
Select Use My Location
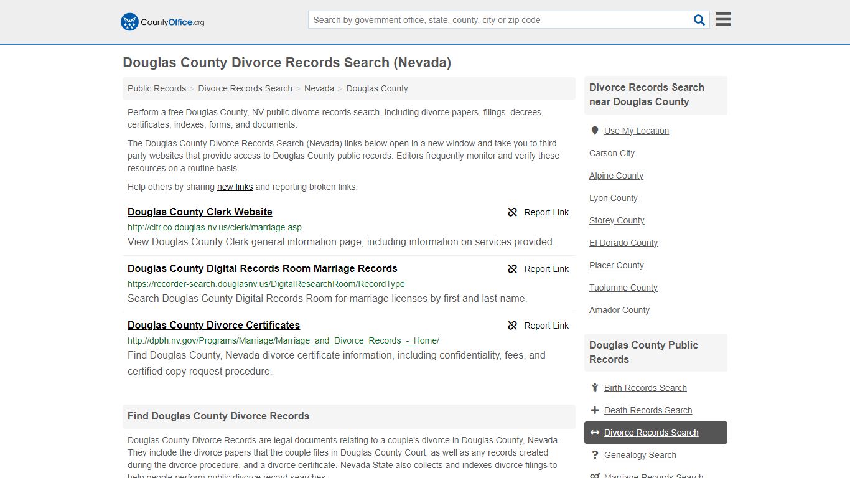pos(637,131)
